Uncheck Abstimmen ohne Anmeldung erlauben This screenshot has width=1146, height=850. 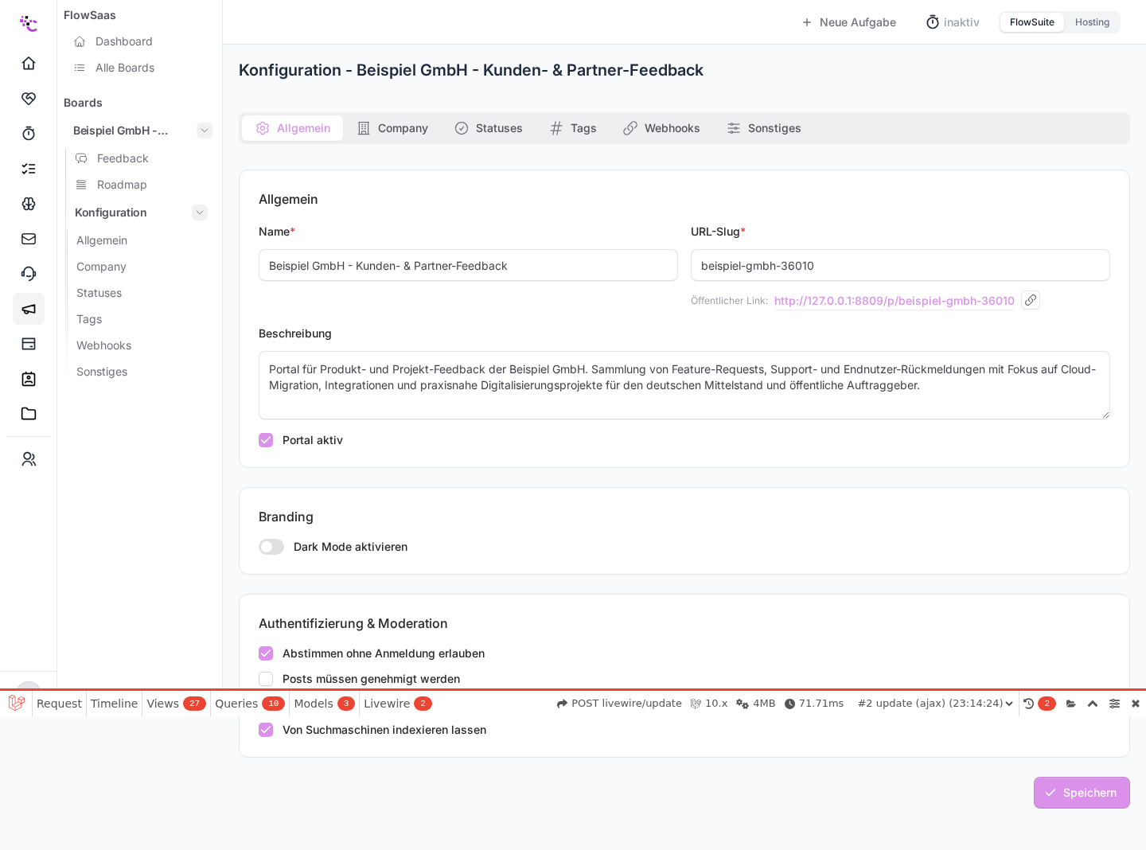pos(266,653)
